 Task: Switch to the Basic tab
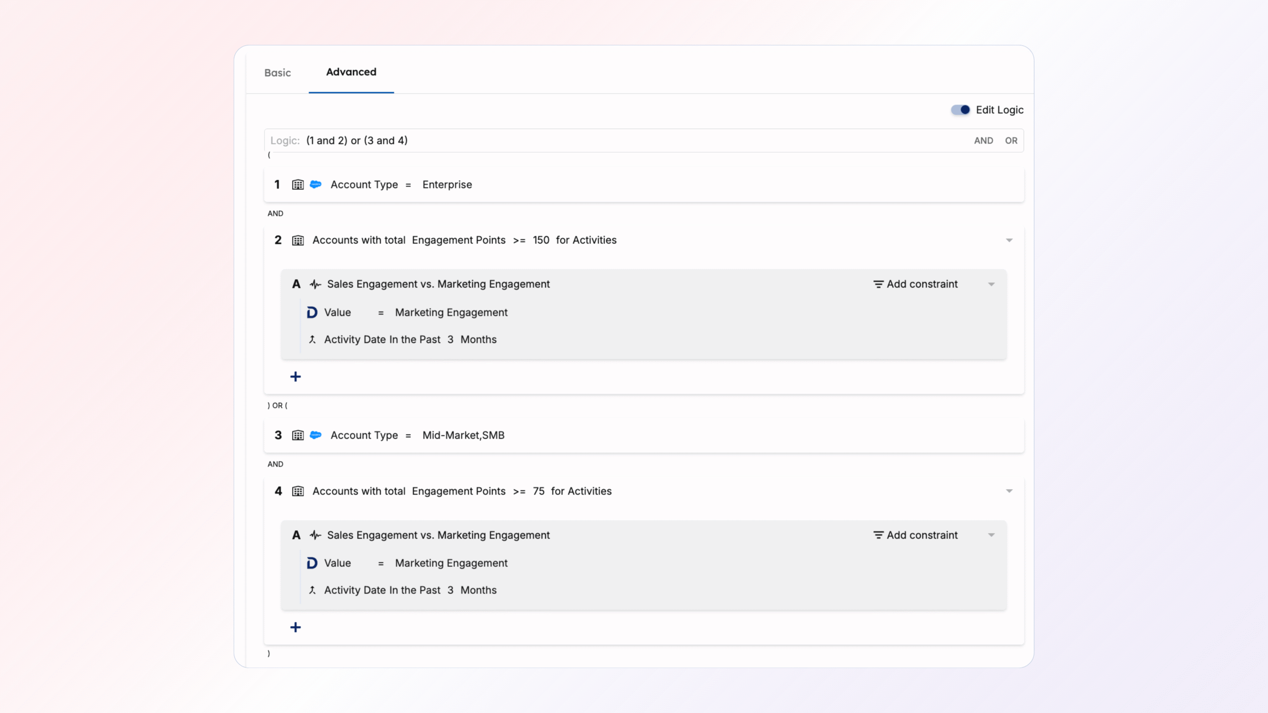pyautogui.click(x=277, y=73)
